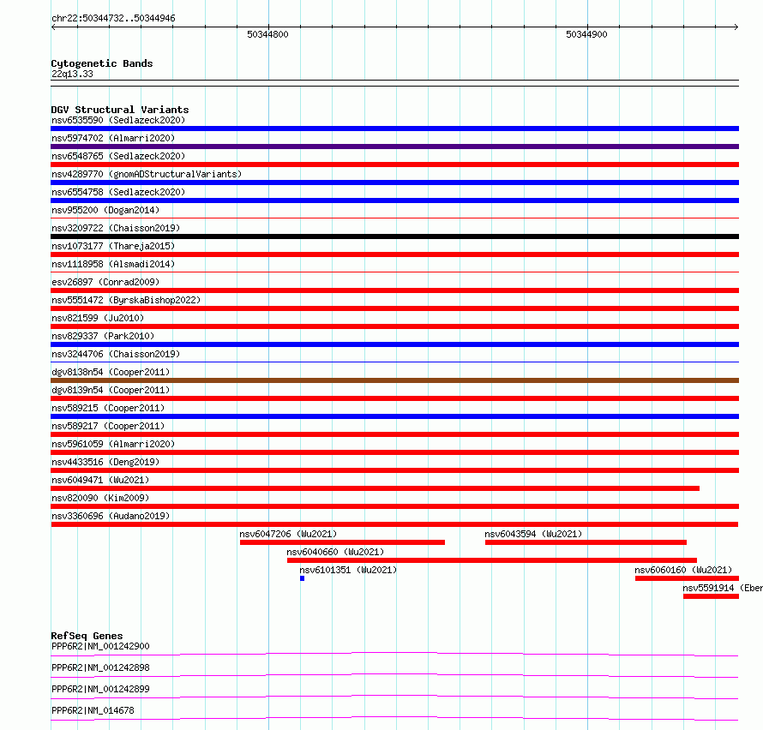The image size is (763, 730).
Task: Click the black nsv3209722 Chaisson2019 bar
Action: coord(394,236)
